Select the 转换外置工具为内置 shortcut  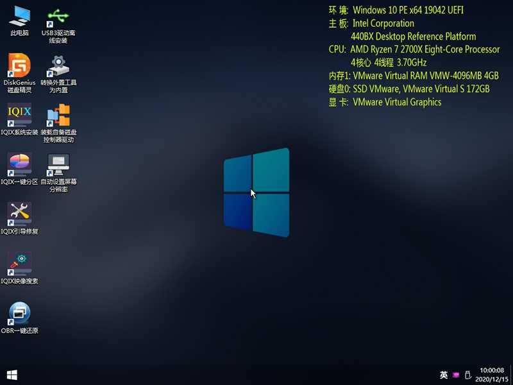coord(58,66)
